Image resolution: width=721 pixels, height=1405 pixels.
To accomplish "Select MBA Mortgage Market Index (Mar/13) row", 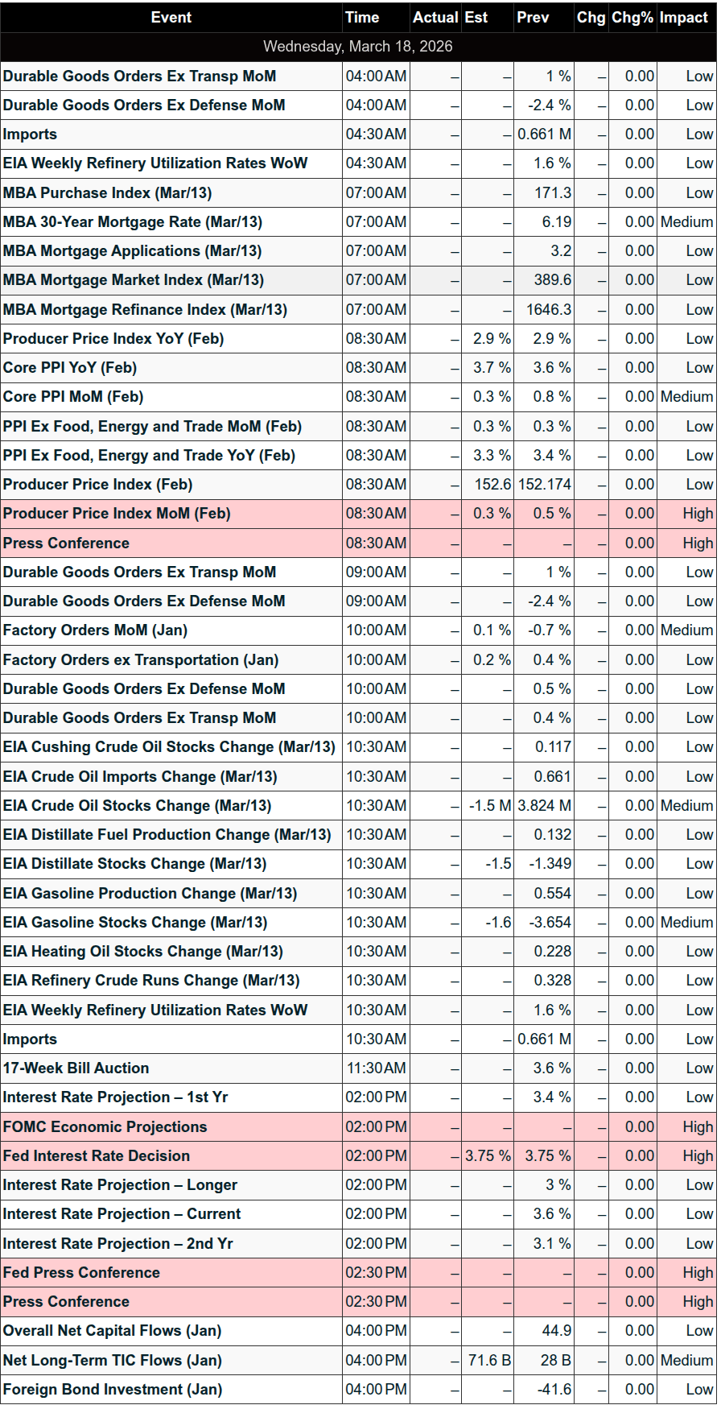I will coord(133,279).
